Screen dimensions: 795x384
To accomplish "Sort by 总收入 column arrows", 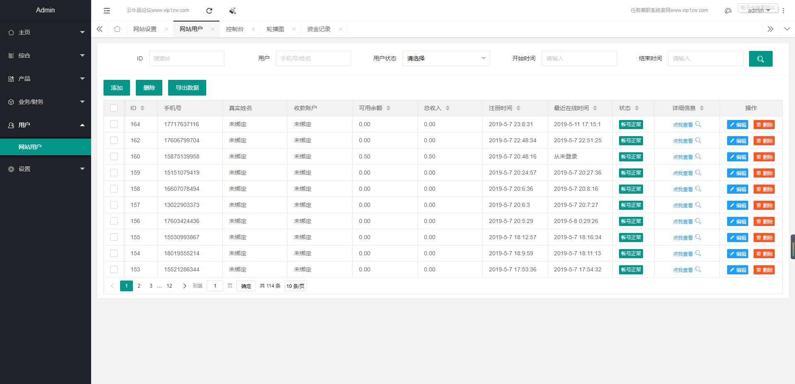I will [x=448, y=108].
